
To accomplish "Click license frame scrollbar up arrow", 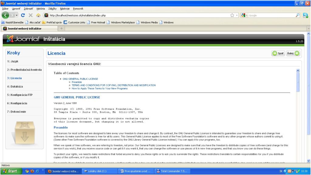I will click(x=298, y=71).
